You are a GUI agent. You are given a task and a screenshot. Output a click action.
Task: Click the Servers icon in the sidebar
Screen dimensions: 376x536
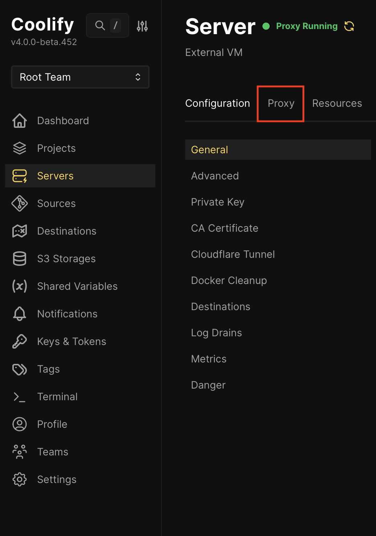19,176
